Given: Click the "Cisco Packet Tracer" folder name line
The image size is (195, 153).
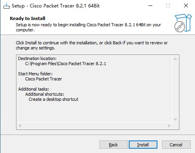Looking at the screenshot, I should point(43,79).
